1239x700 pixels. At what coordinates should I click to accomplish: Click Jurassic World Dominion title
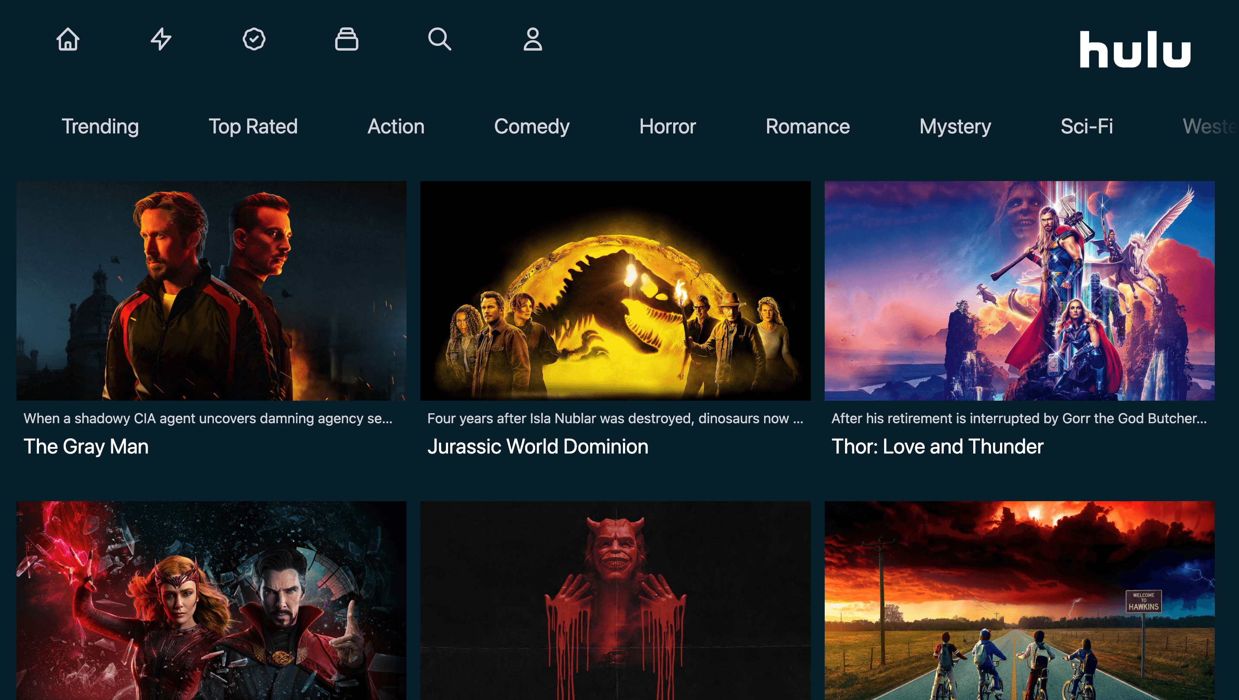538,447
